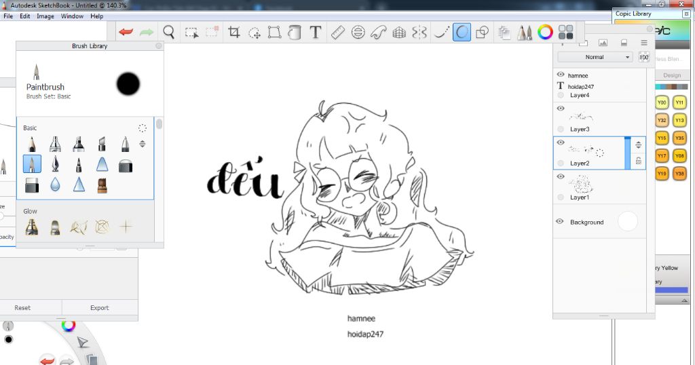Click the green Redo arrow in toolbar

point(147,32)
